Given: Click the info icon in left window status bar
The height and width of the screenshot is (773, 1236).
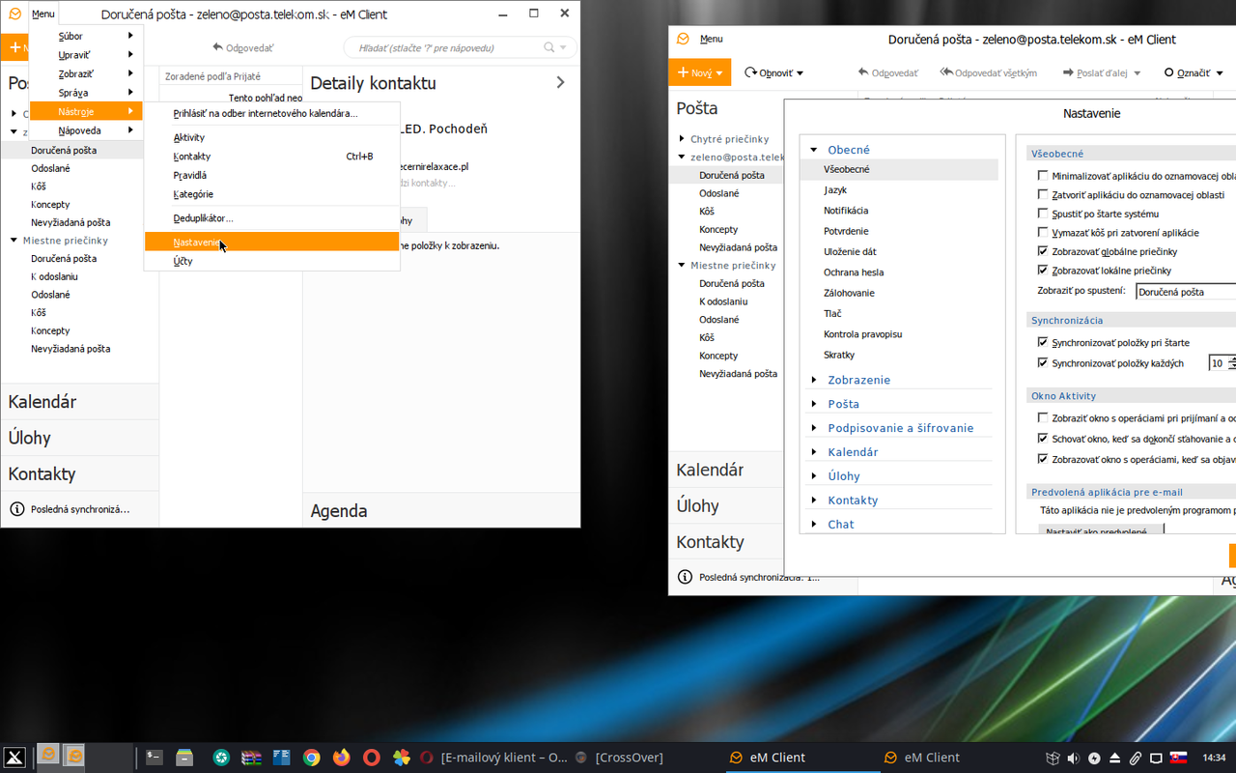Looking at the screenshot, I should (16, 508).
